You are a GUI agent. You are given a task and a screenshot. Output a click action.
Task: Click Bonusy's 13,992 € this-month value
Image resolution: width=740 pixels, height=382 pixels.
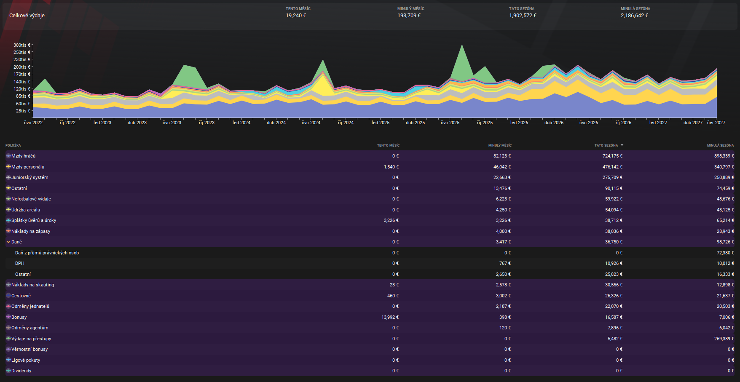390,317
